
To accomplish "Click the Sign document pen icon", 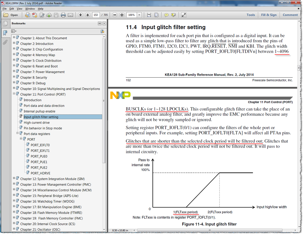I will tap(42, 15).
